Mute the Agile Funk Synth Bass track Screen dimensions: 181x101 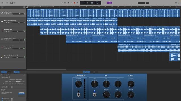(5, 22)
